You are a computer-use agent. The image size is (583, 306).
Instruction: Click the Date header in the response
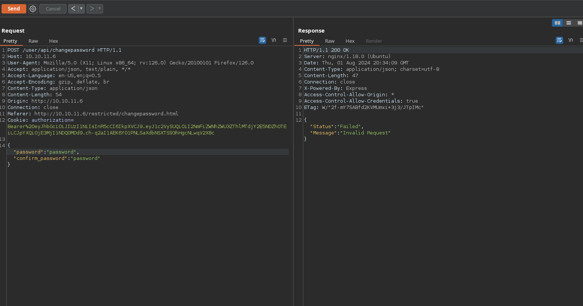[357, 63]
